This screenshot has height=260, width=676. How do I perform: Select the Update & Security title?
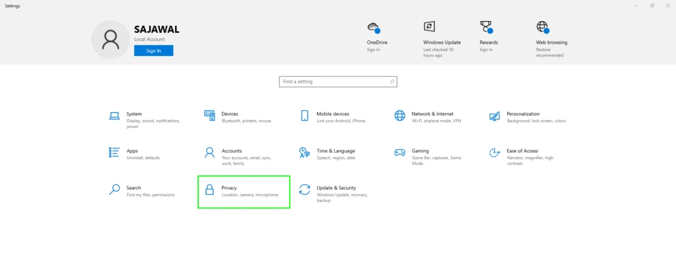[x=336, y=188]
